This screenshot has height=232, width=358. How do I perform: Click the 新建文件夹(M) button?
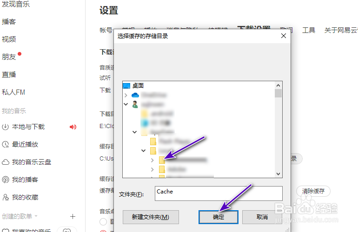(x=151, y=217)
